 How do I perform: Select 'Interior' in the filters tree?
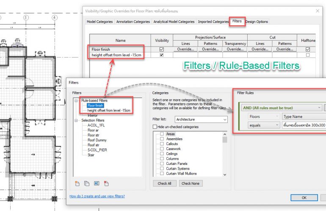[x=93, y=115]
